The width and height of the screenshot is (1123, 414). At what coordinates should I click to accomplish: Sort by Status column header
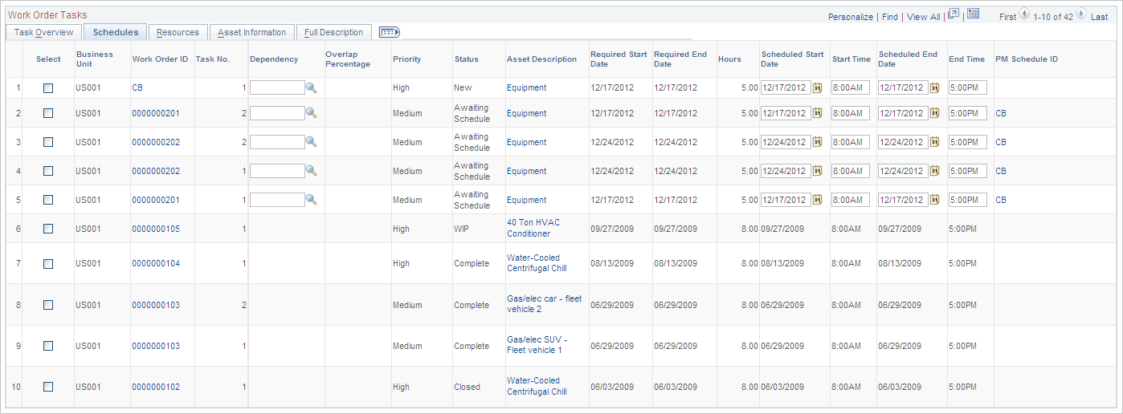click(x=466, y=59)
